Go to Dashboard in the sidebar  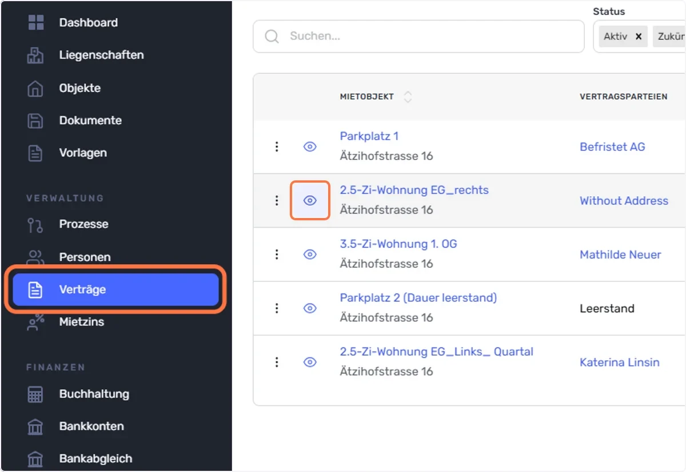pyautogui.click(x=88, y=23)
